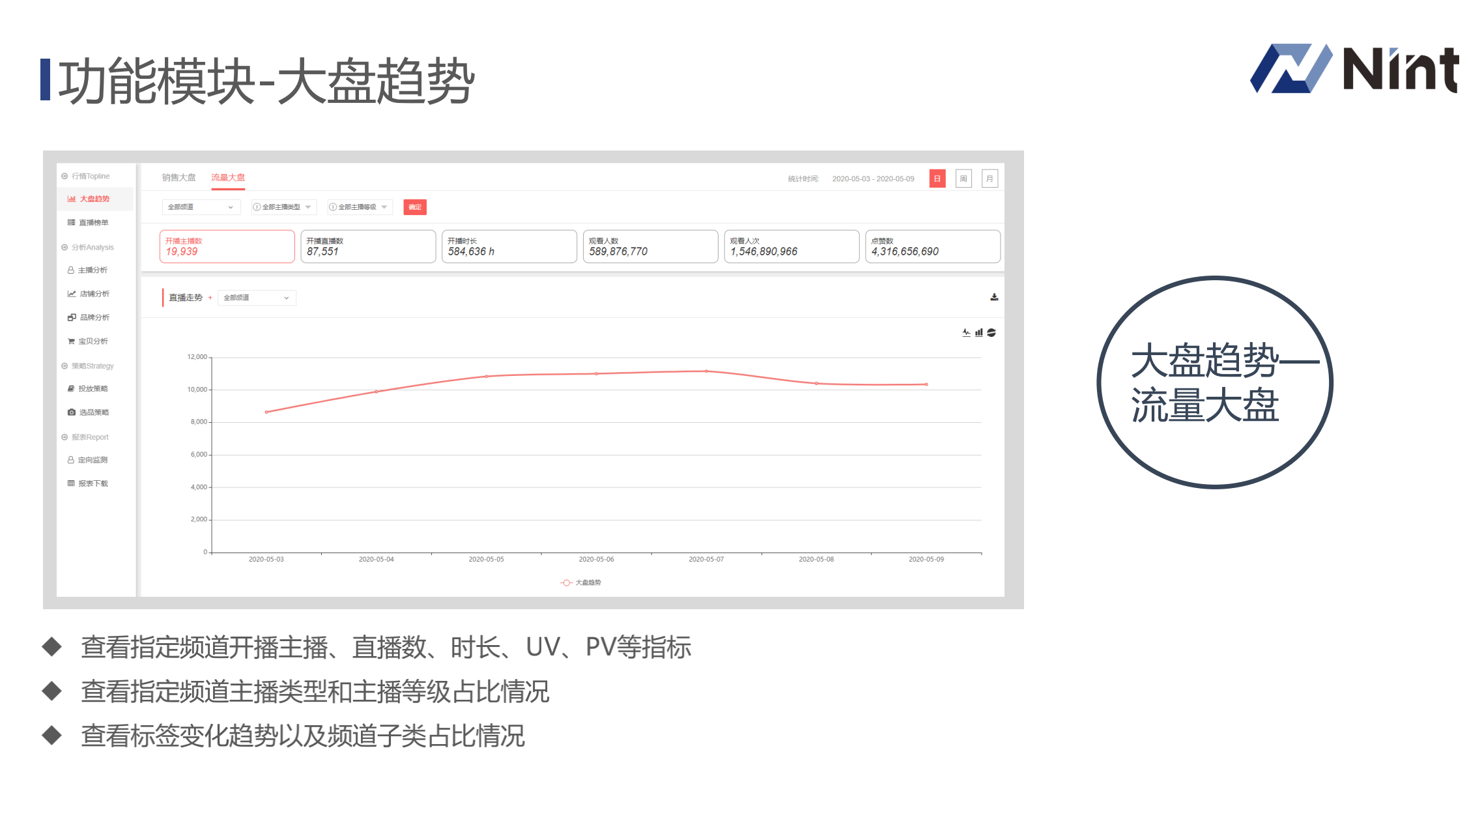This screenshot has width=1482, height=834.
Task: Click the chart restore/stack icon
Action: point(991,333)
